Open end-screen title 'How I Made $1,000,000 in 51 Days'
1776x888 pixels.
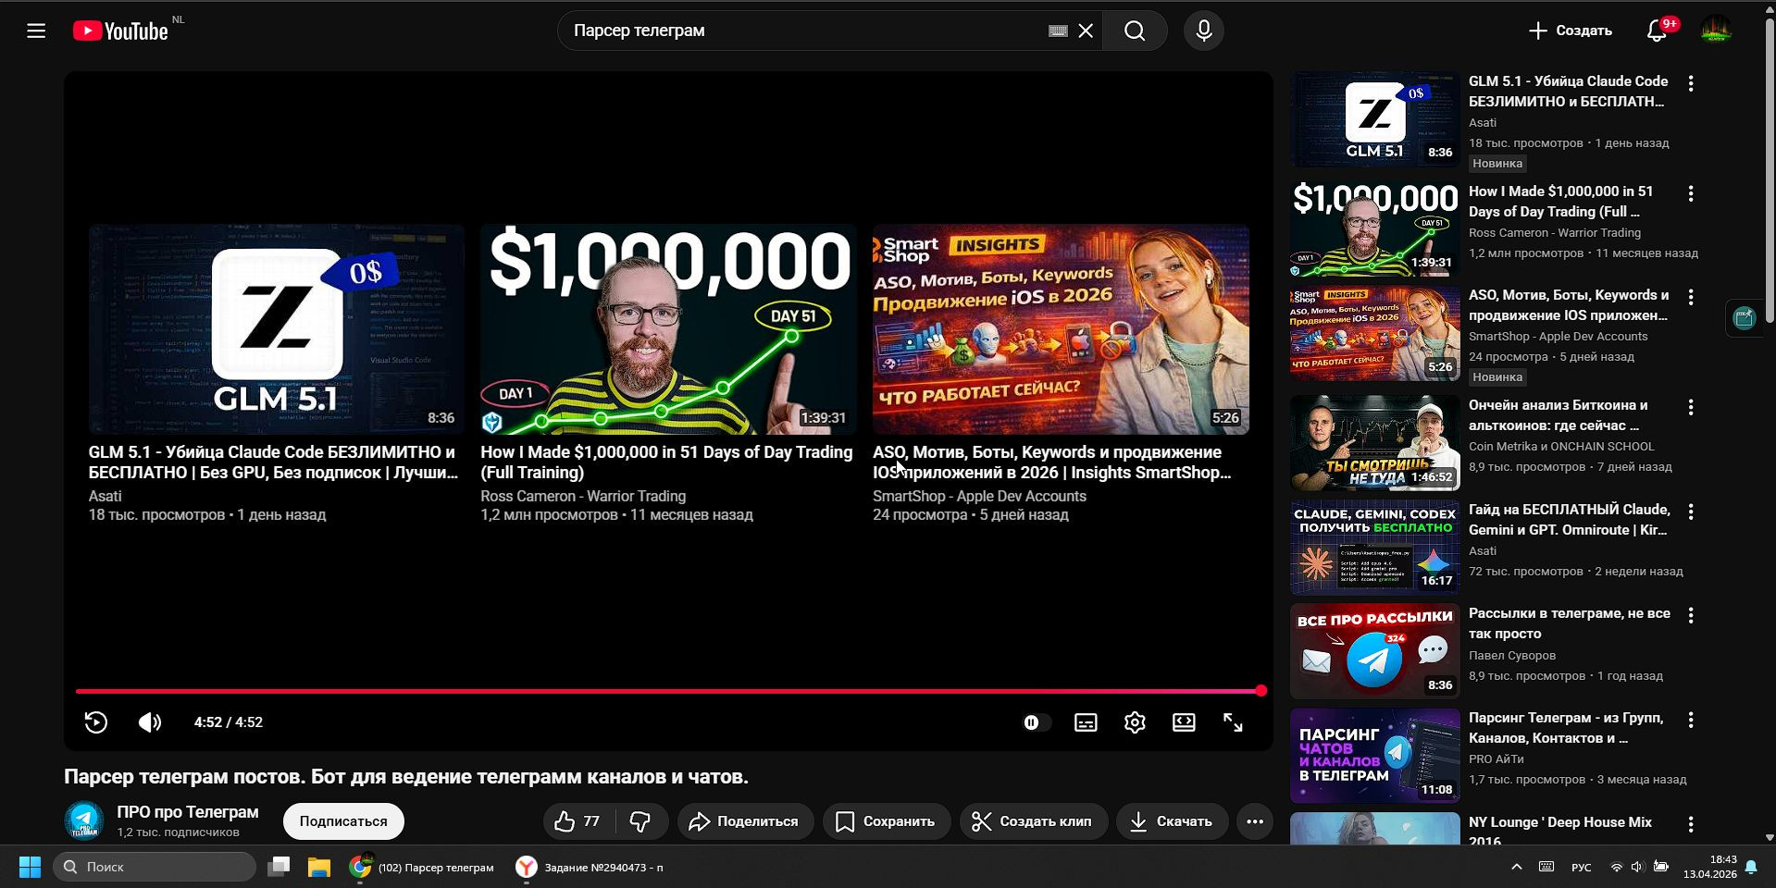tap(666, 462)
